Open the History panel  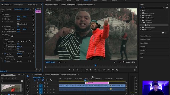142,54
